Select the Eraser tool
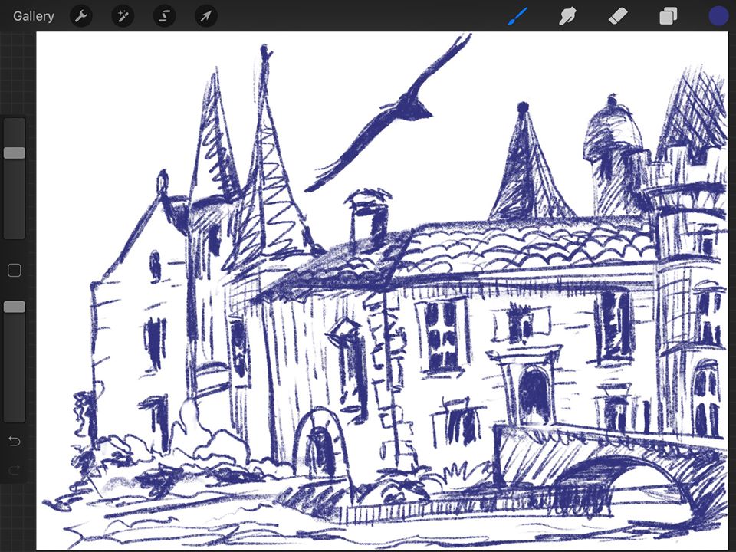The image size is (736, 552). (x=618, y=16)
